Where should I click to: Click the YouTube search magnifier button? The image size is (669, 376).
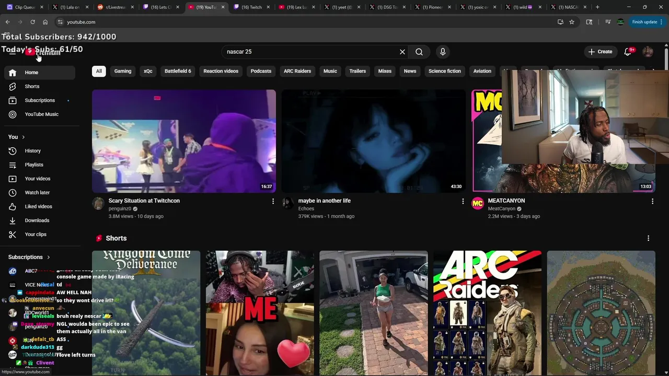point(419,52)
